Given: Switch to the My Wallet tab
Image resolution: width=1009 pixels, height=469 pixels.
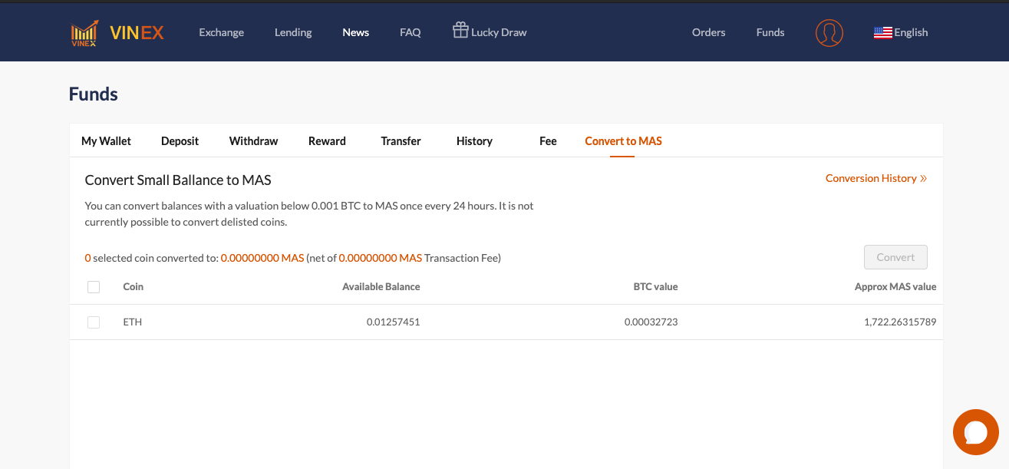Looking at the screenshot, I should point(106,141).
